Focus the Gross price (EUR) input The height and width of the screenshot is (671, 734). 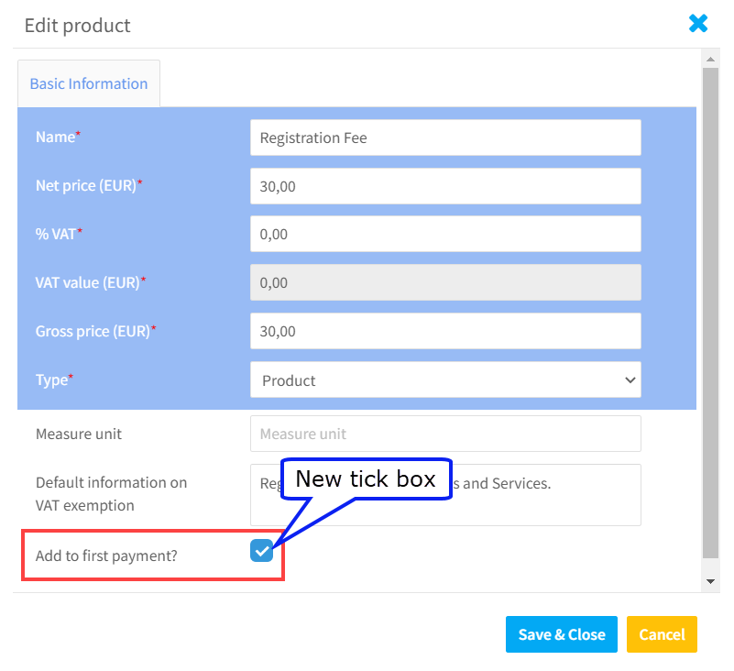(445, 331)
